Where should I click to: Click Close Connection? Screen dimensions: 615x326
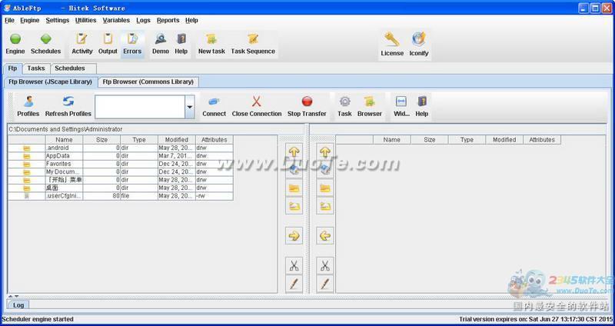[257, 107]
